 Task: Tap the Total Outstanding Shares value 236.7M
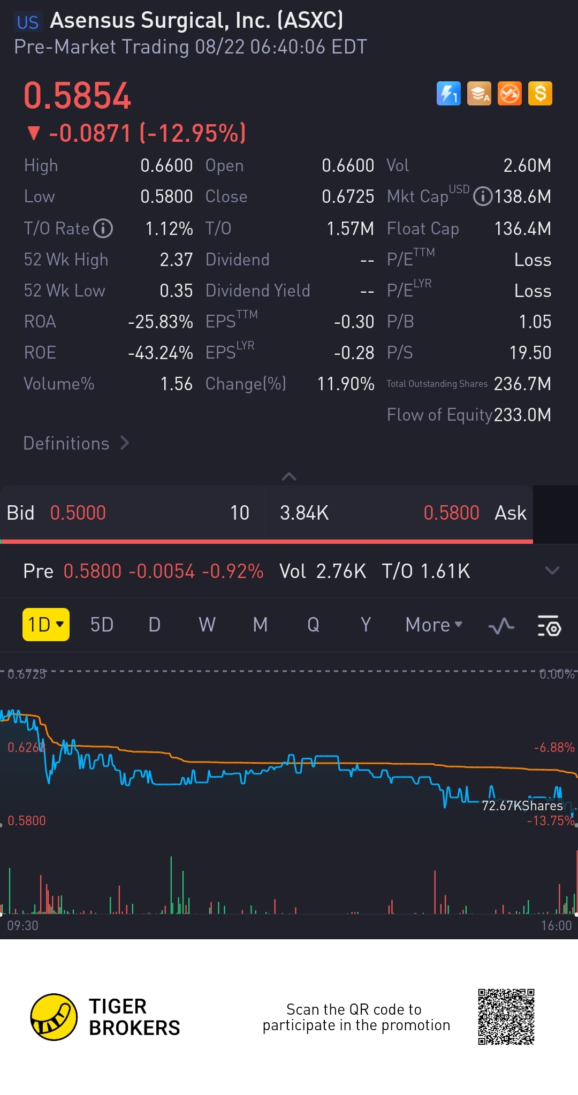[x=523, y=384]
